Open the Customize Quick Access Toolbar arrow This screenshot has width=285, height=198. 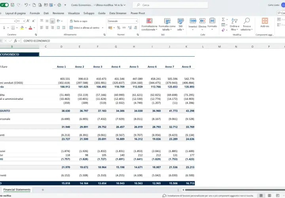coord(65,5)
